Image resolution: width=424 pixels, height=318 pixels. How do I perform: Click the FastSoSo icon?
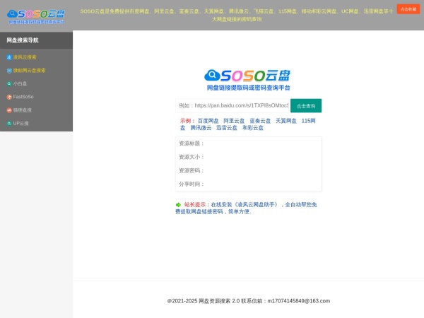click(9, 97)
